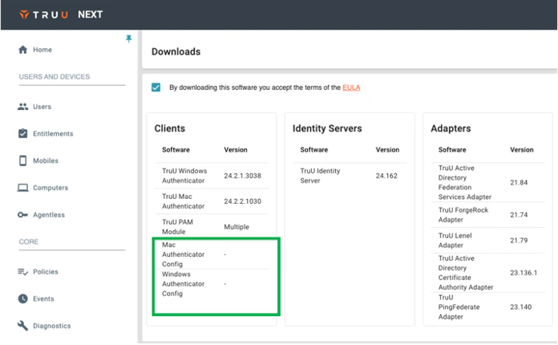Click the Home house icon

point(22,50)
